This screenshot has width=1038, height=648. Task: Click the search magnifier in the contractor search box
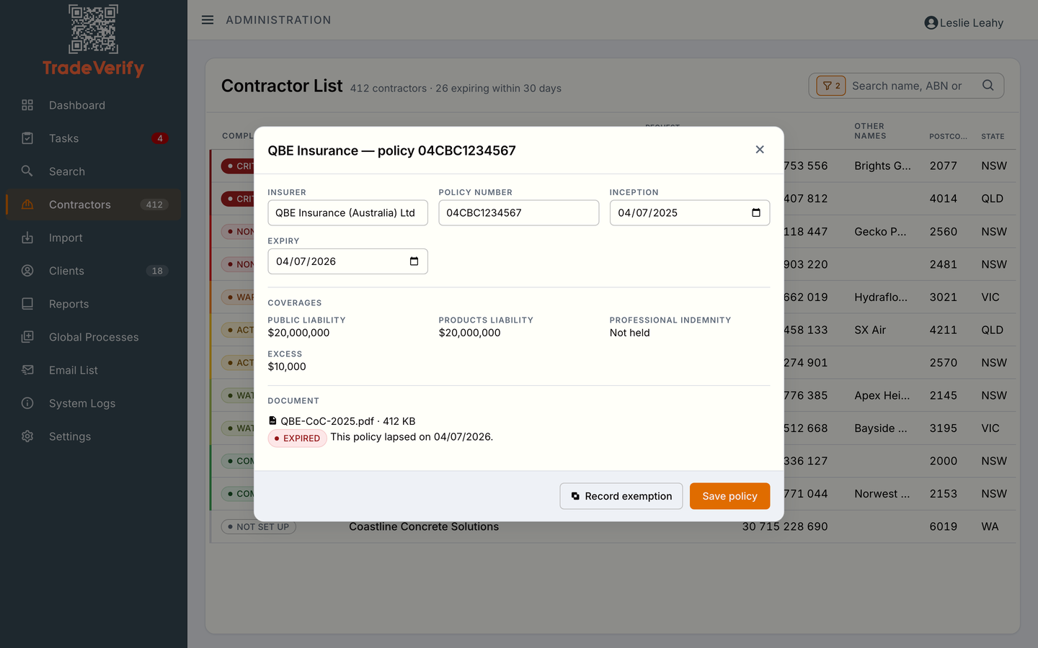988,86
